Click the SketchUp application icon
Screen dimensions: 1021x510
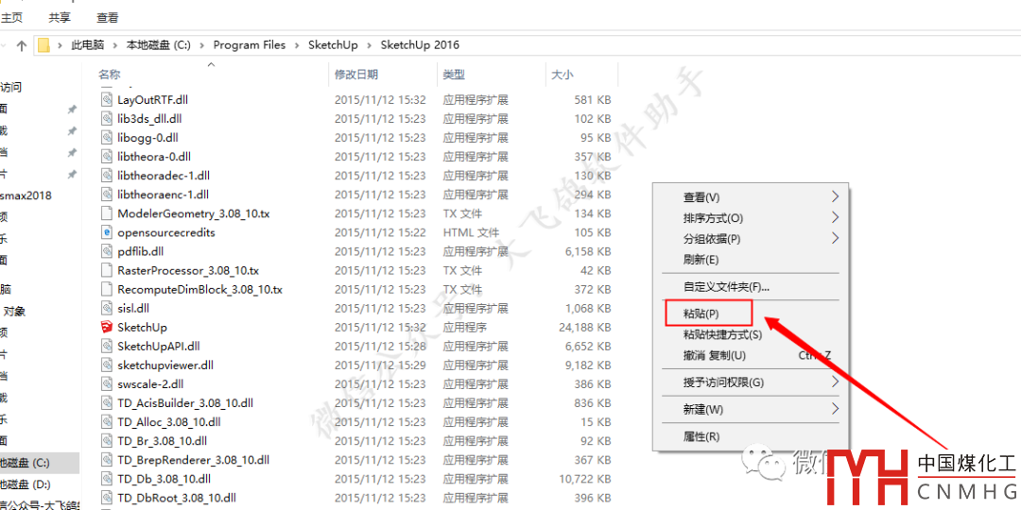tap(107, 327)
